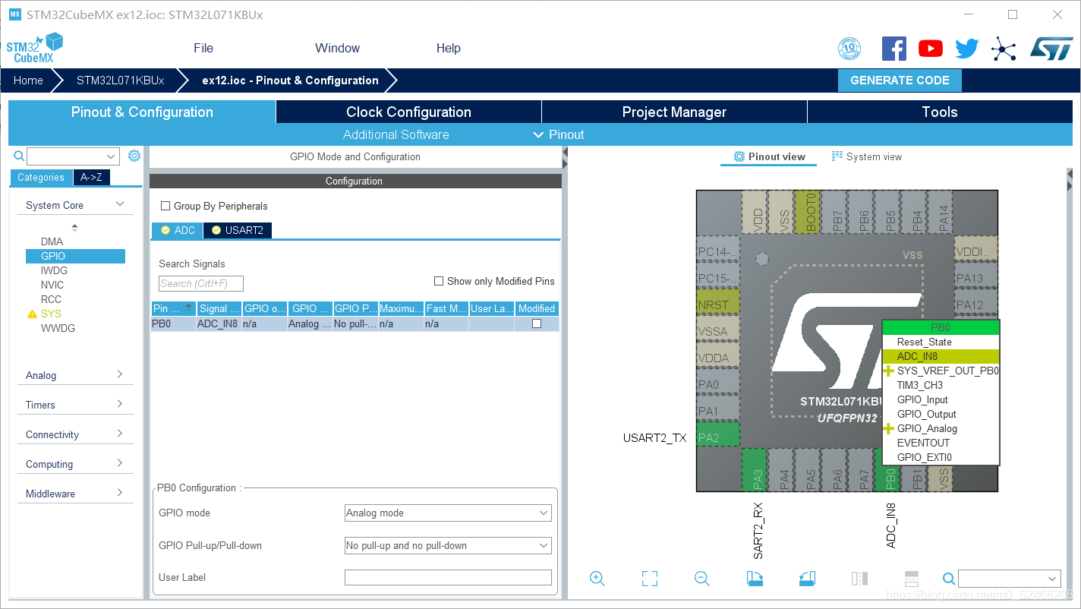Screen dimensions: 1081x609
Task: Enable Group By Peripherals checkbox
Action: (x=165, y=206)
